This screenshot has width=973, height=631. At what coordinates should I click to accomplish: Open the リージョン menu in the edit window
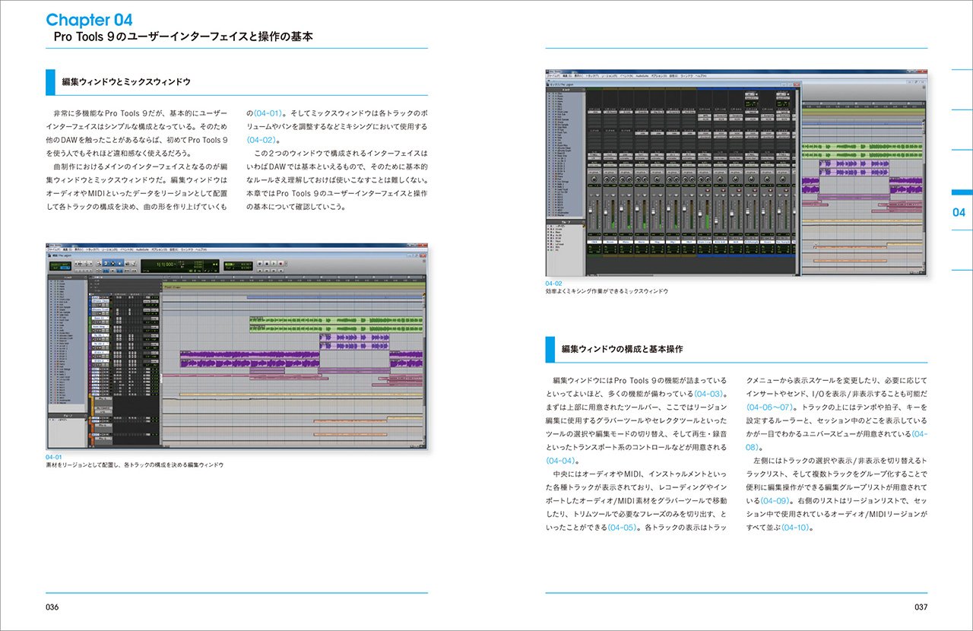(109, 250)
